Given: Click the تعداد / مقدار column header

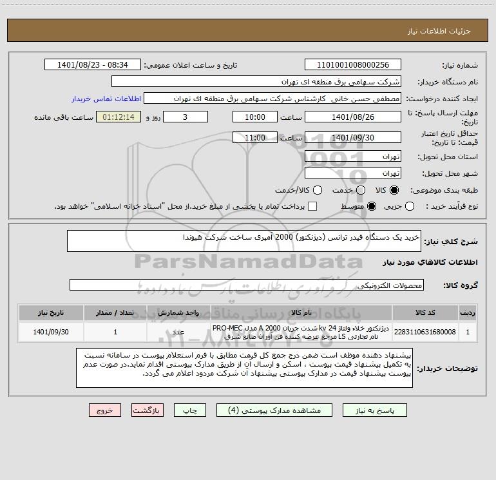Looking at the screenshot, I should (115, 312).
